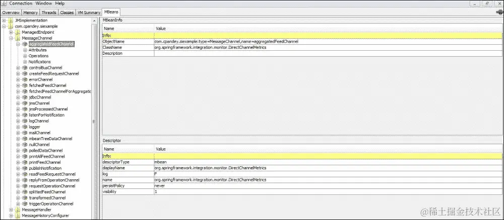Click the MessageHandler folder icon
Image resolution: width=504 pixels, height=220 pixels.
18,210
